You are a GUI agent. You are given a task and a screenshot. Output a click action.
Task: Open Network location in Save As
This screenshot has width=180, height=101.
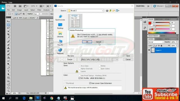[60, 51]
